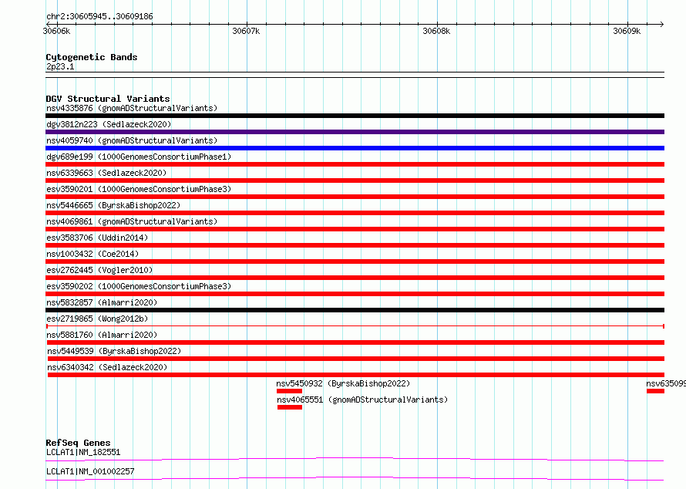
Task: Click the 30608k ruler tick label
Action: click(x=436, y=31)
